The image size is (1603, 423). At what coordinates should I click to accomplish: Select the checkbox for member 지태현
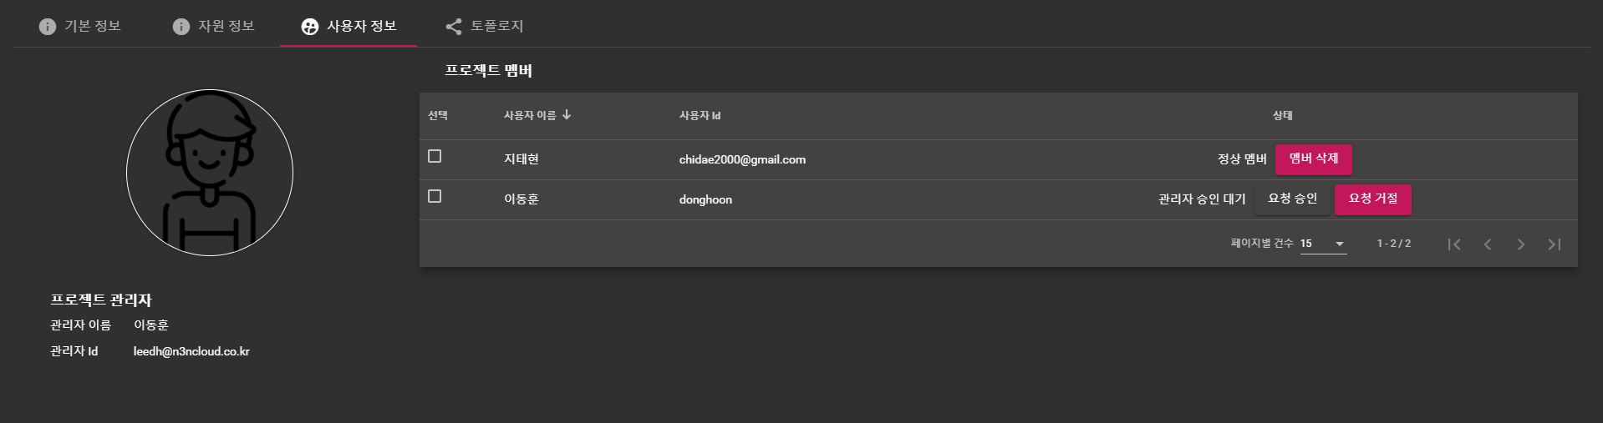pyautogui.click(x=435, y=156)
